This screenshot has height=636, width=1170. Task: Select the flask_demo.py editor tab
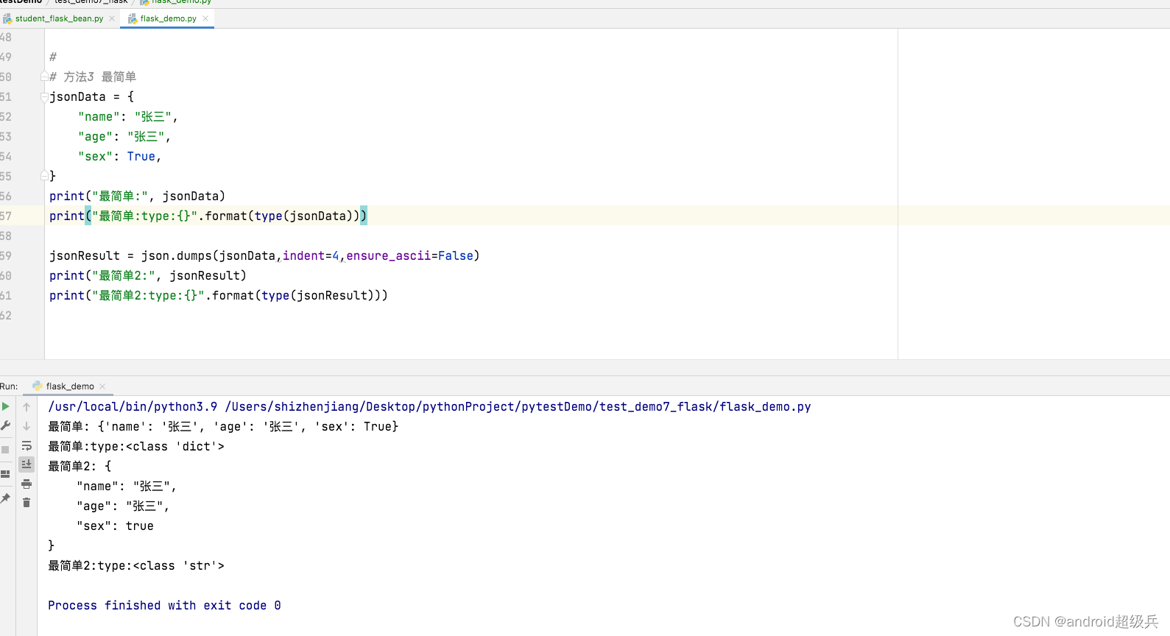[x=168, y=18]
